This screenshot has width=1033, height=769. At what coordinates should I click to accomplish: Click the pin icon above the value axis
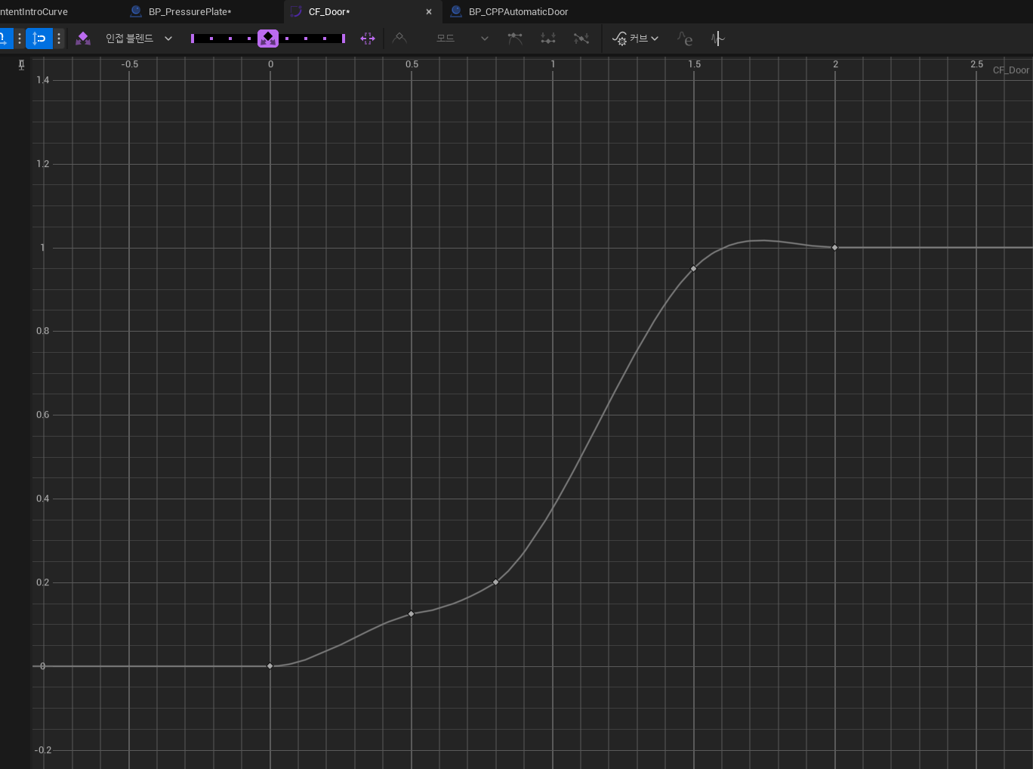21,65
